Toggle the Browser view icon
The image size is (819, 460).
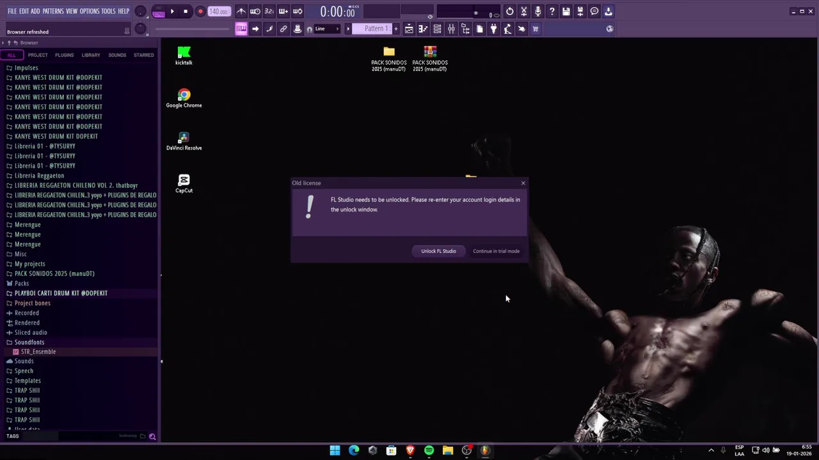465,29
